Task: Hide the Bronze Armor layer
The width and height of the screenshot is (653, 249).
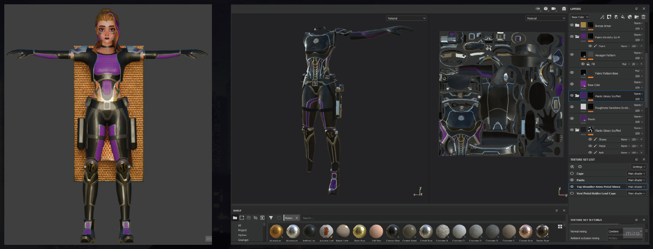Action: click(x=572, y=25)
